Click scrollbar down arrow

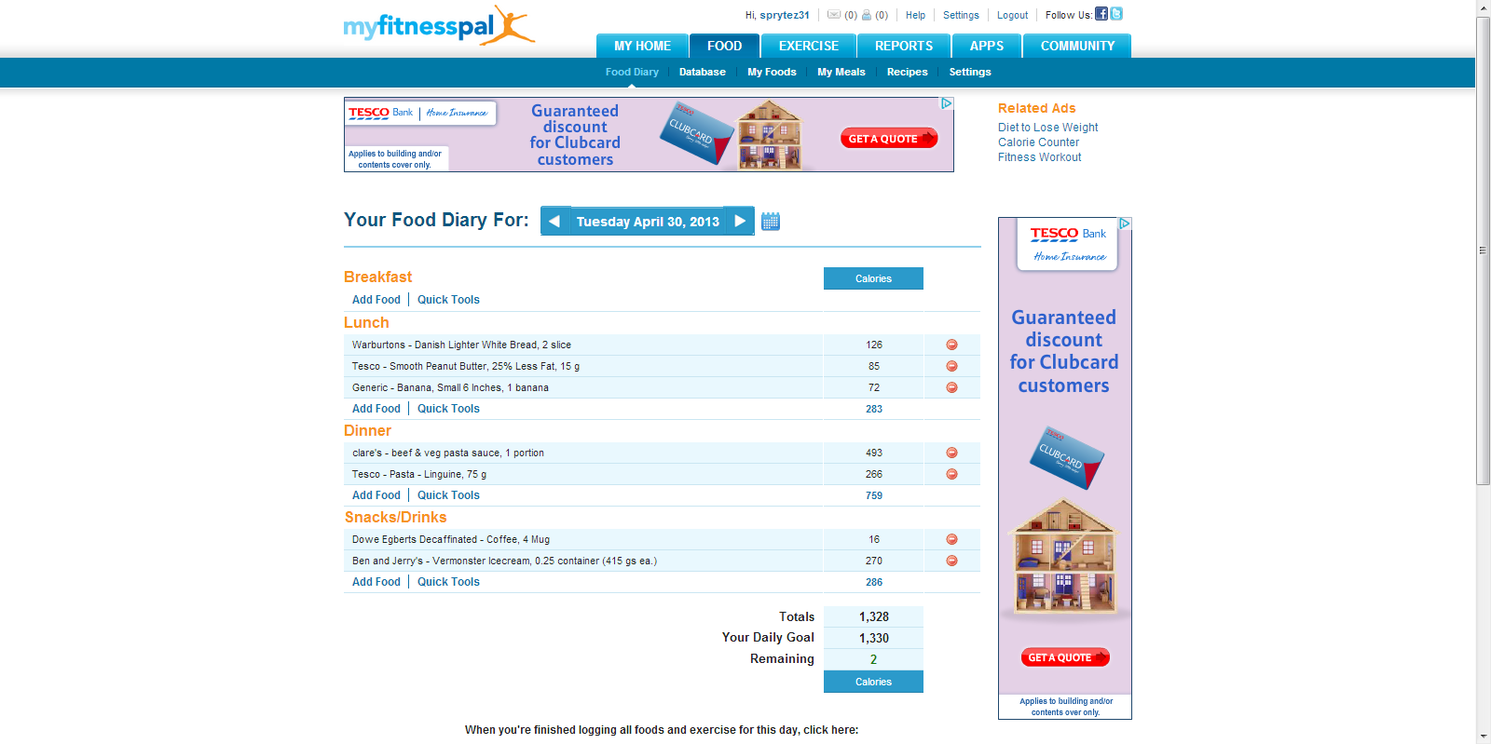click(x=1483, y=737)
